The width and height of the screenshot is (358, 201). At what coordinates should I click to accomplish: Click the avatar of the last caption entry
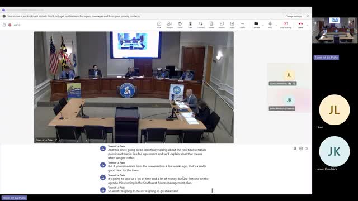[103, 190]
